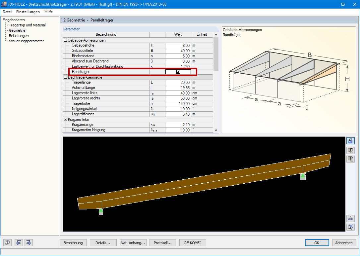Image resolution: width=360 pixels, height=256 pixels.
Task: Click the Lagerdifferenz value 3.40
Action: 178,114
